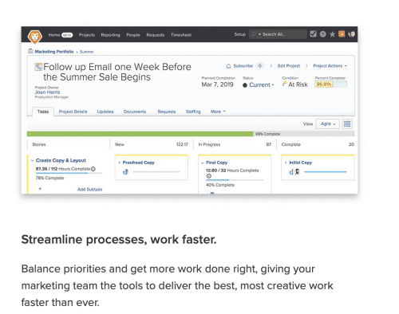
Task: Open the Project Actions dropdown
Action: pyautogui.click(x=330, y=66)
